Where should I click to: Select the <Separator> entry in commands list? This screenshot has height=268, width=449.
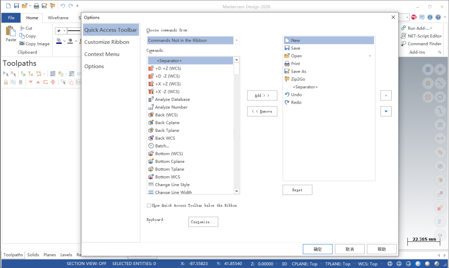[x=190, y=61]
